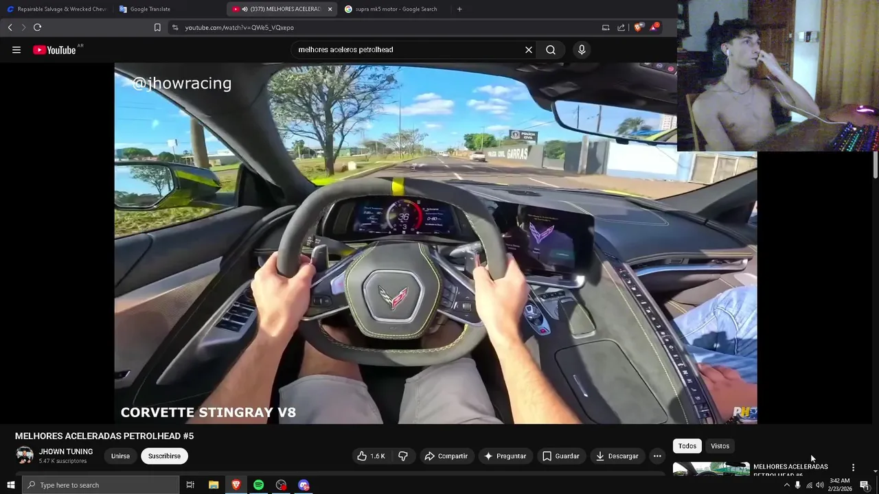879x494 pixels.
Task: Open the JHOWN TUNING channel name link
Action: (x=66, y=451)
